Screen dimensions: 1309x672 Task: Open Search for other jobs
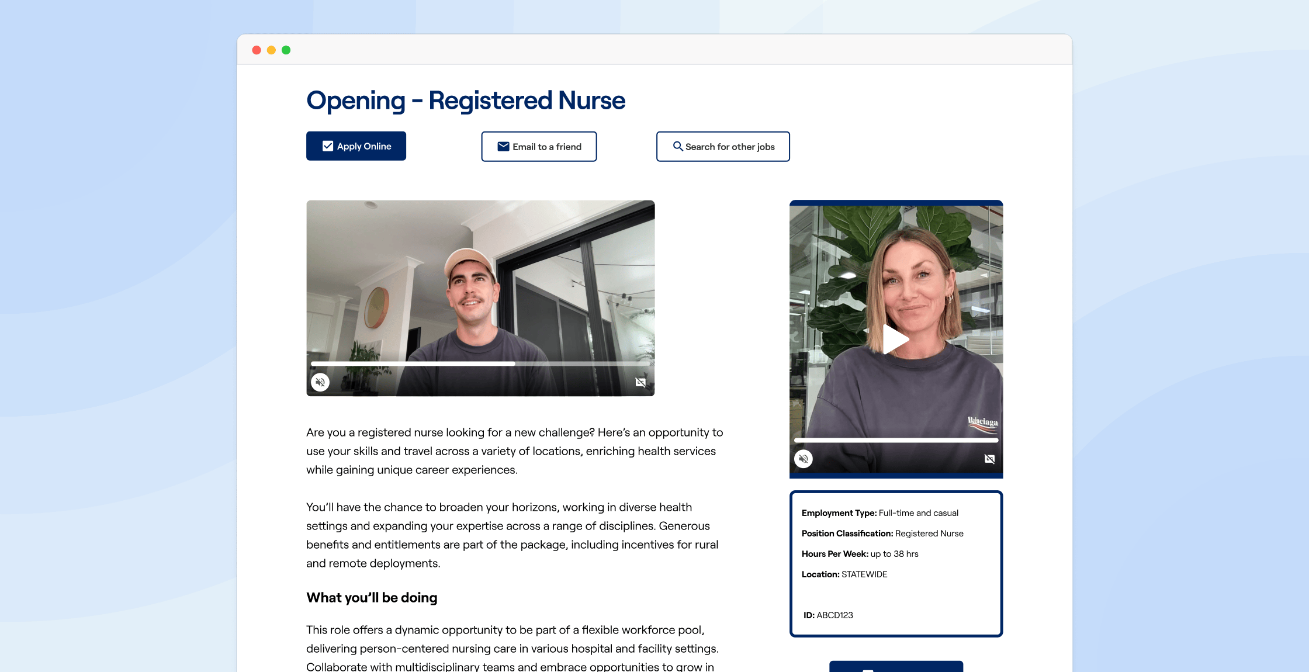pyautogui.click(x=723, y=147)
